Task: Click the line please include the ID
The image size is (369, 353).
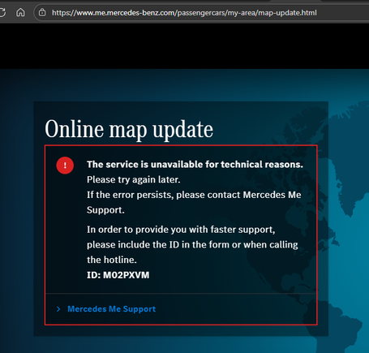Action: click(x=192, y=244)
